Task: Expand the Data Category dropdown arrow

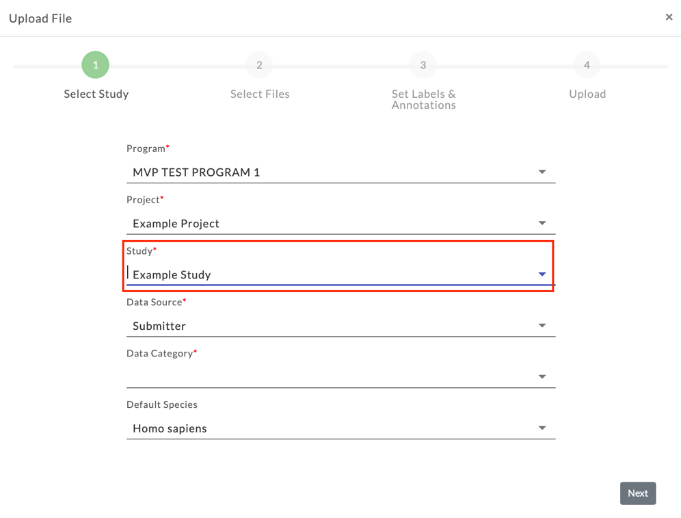Action: [542, 377]
